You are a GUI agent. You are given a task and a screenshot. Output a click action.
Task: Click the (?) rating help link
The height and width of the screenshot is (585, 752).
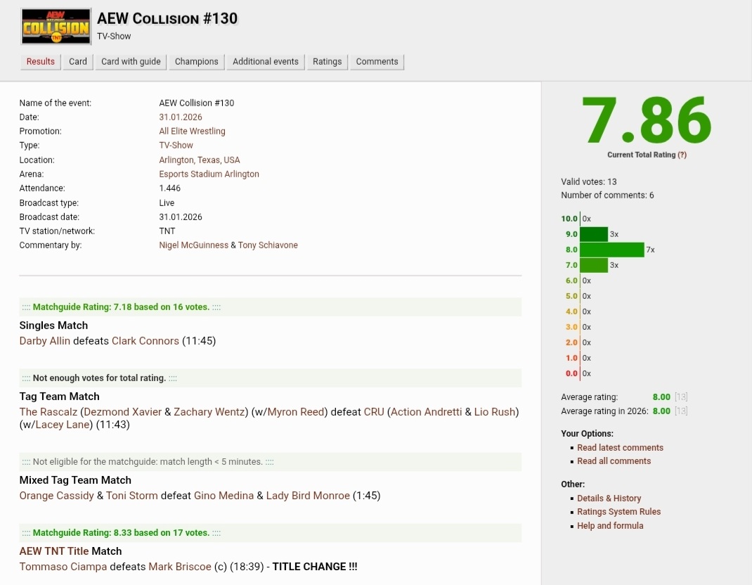[x=682, y=155]
